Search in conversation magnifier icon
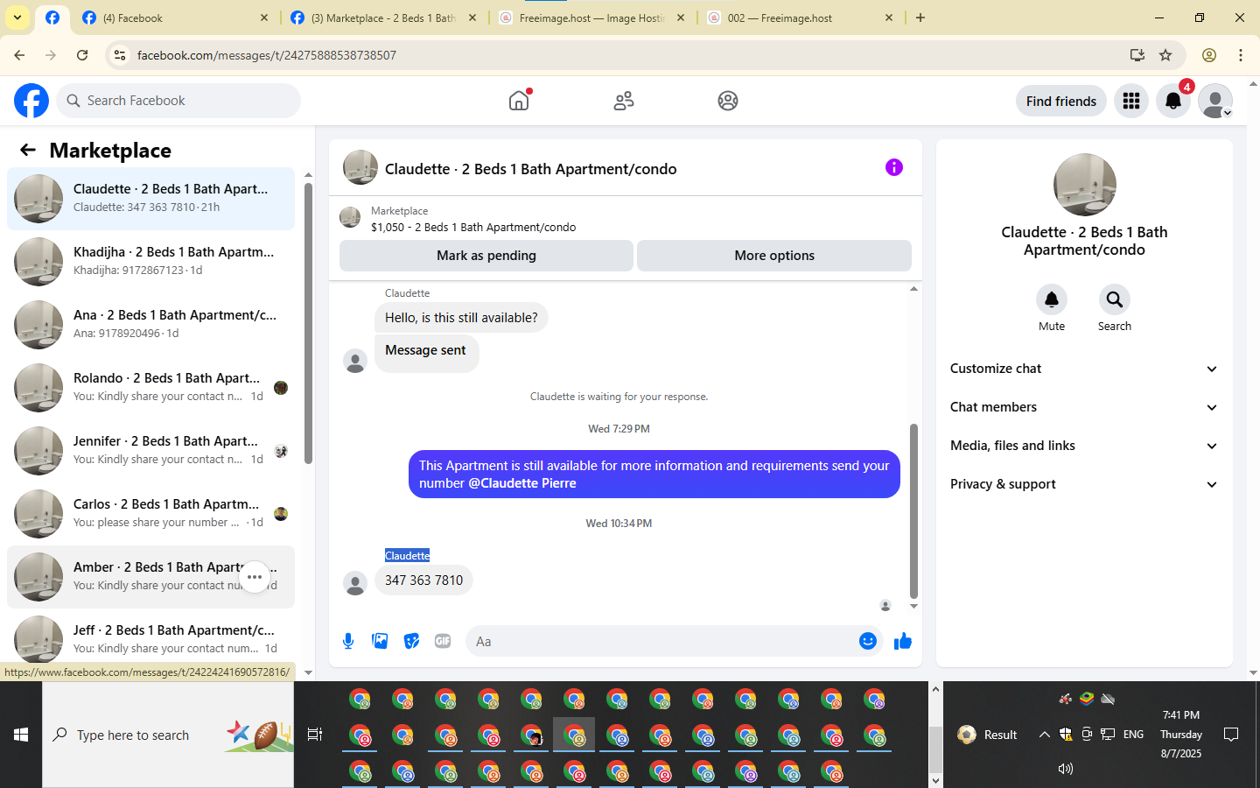 [x=1115, y=299]
